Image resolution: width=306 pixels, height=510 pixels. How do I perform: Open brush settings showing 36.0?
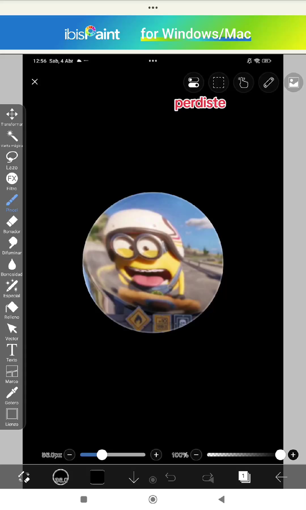pyautogui.click(x=61, y=477)
